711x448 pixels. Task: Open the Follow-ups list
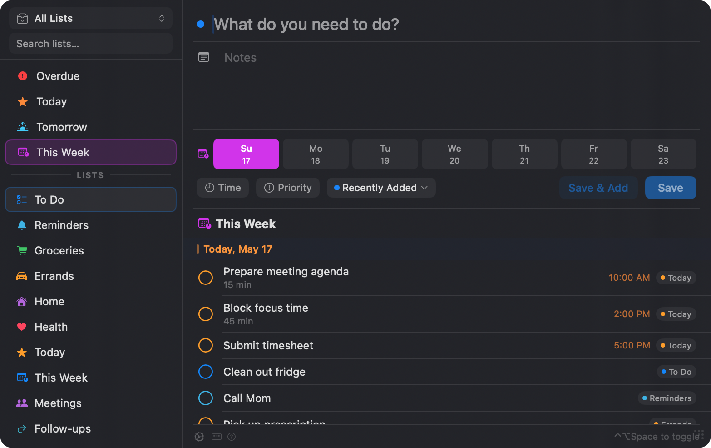[91, 428]
